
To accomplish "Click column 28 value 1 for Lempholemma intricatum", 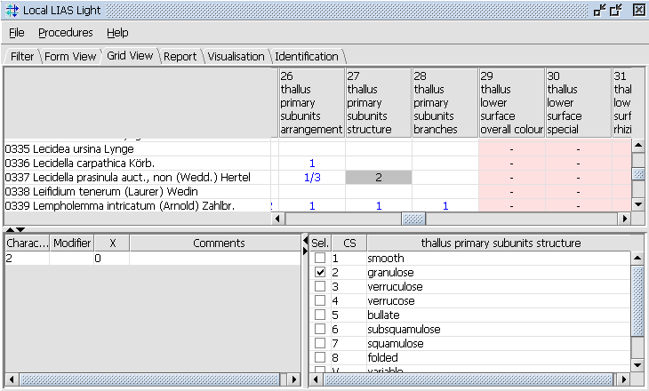I will point(445,205).
